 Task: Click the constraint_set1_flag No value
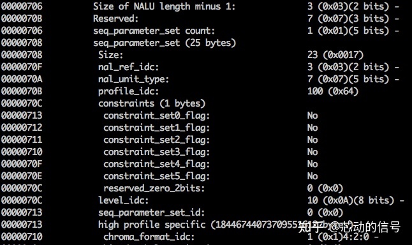tap(313, 128)
